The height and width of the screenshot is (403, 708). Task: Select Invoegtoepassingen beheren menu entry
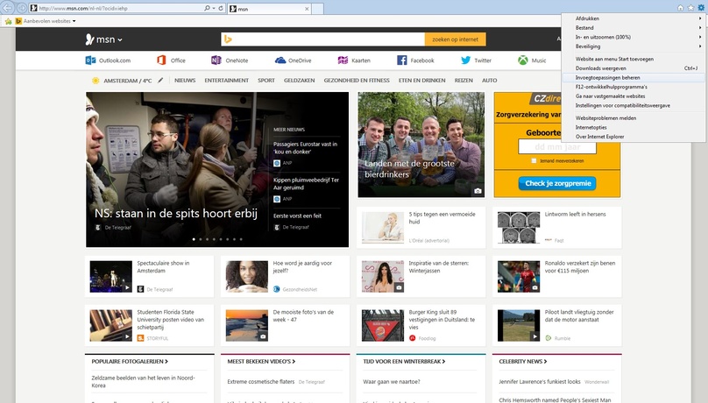point(633,78)
